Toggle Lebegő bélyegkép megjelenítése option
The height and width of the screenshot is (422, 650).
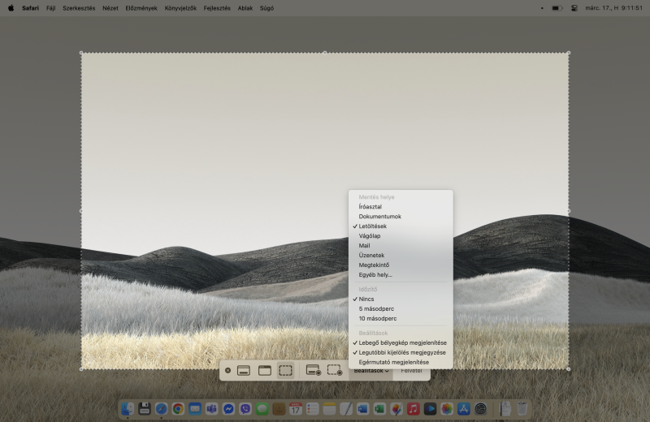click(401, 342)
